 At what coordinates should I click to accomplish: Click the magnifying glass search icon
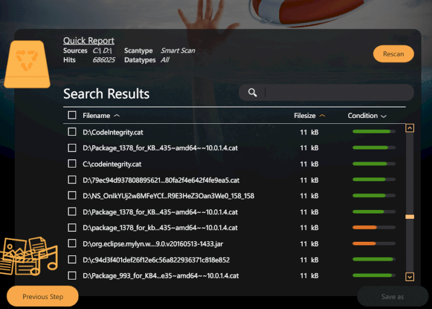253,93
